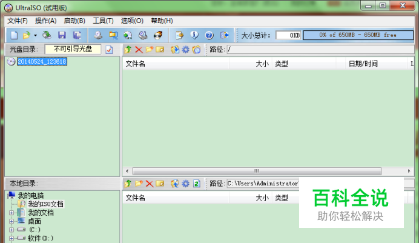Click the gear icon in local pane toolbar

[185, 184]
